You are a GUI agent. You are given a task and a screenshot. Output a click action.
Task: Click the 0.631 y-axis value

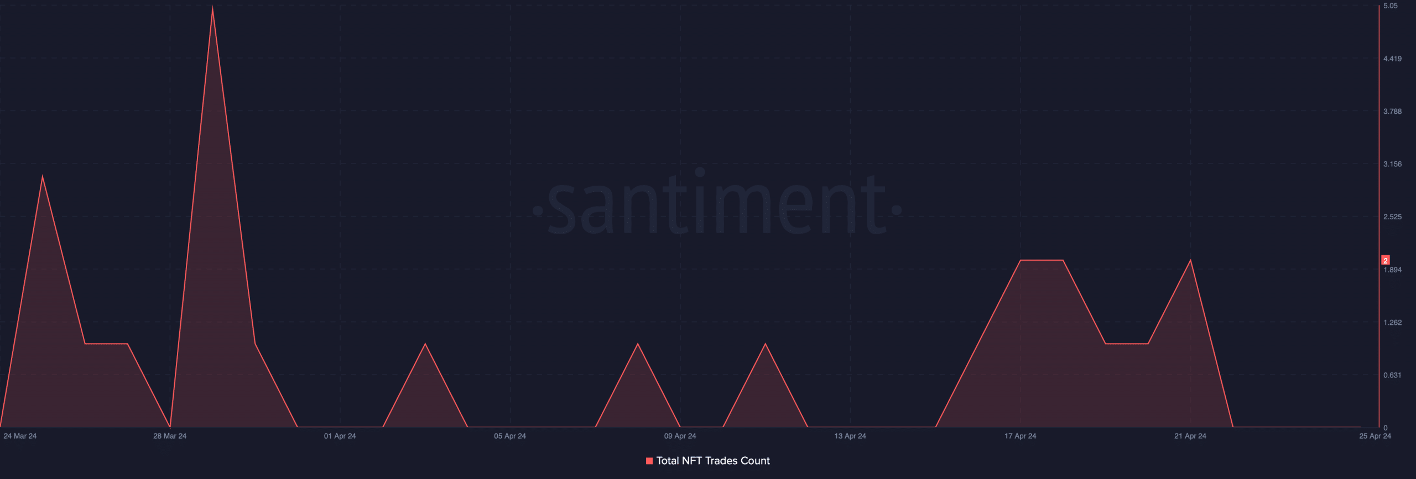(1392, 375)
